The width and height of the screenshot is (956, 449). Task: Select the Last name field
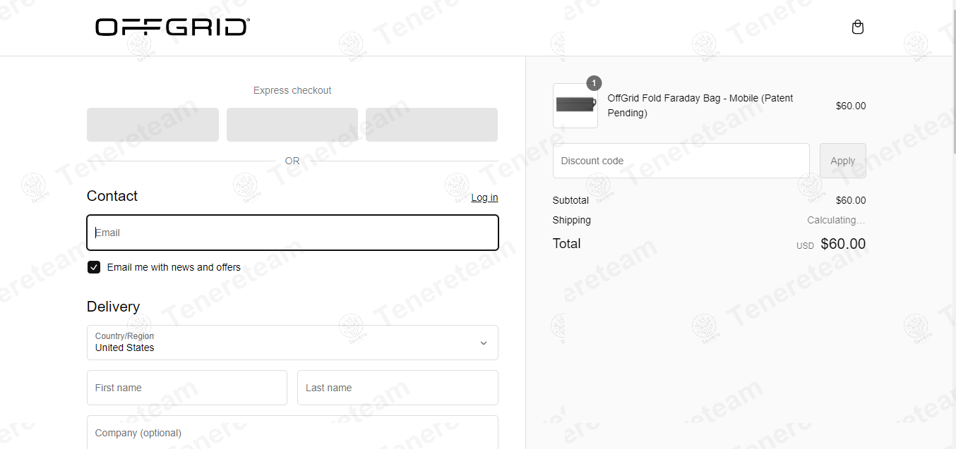coord(398,388)
